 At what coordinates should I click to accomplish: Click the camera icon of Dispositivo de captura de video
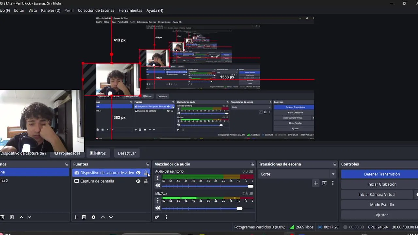coord(76,173)
